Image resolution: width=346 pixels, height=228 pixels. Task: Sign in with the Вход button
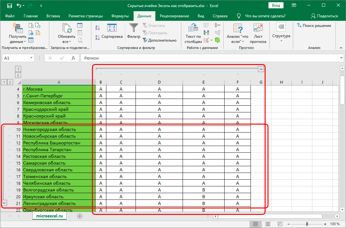276,5
